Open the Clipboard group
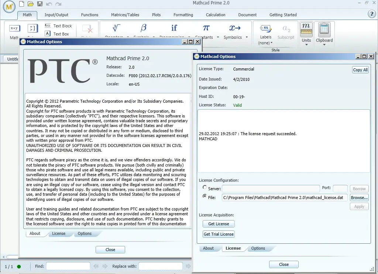The height and width of the screenshot is (274, 378). (x=324, y=34)
